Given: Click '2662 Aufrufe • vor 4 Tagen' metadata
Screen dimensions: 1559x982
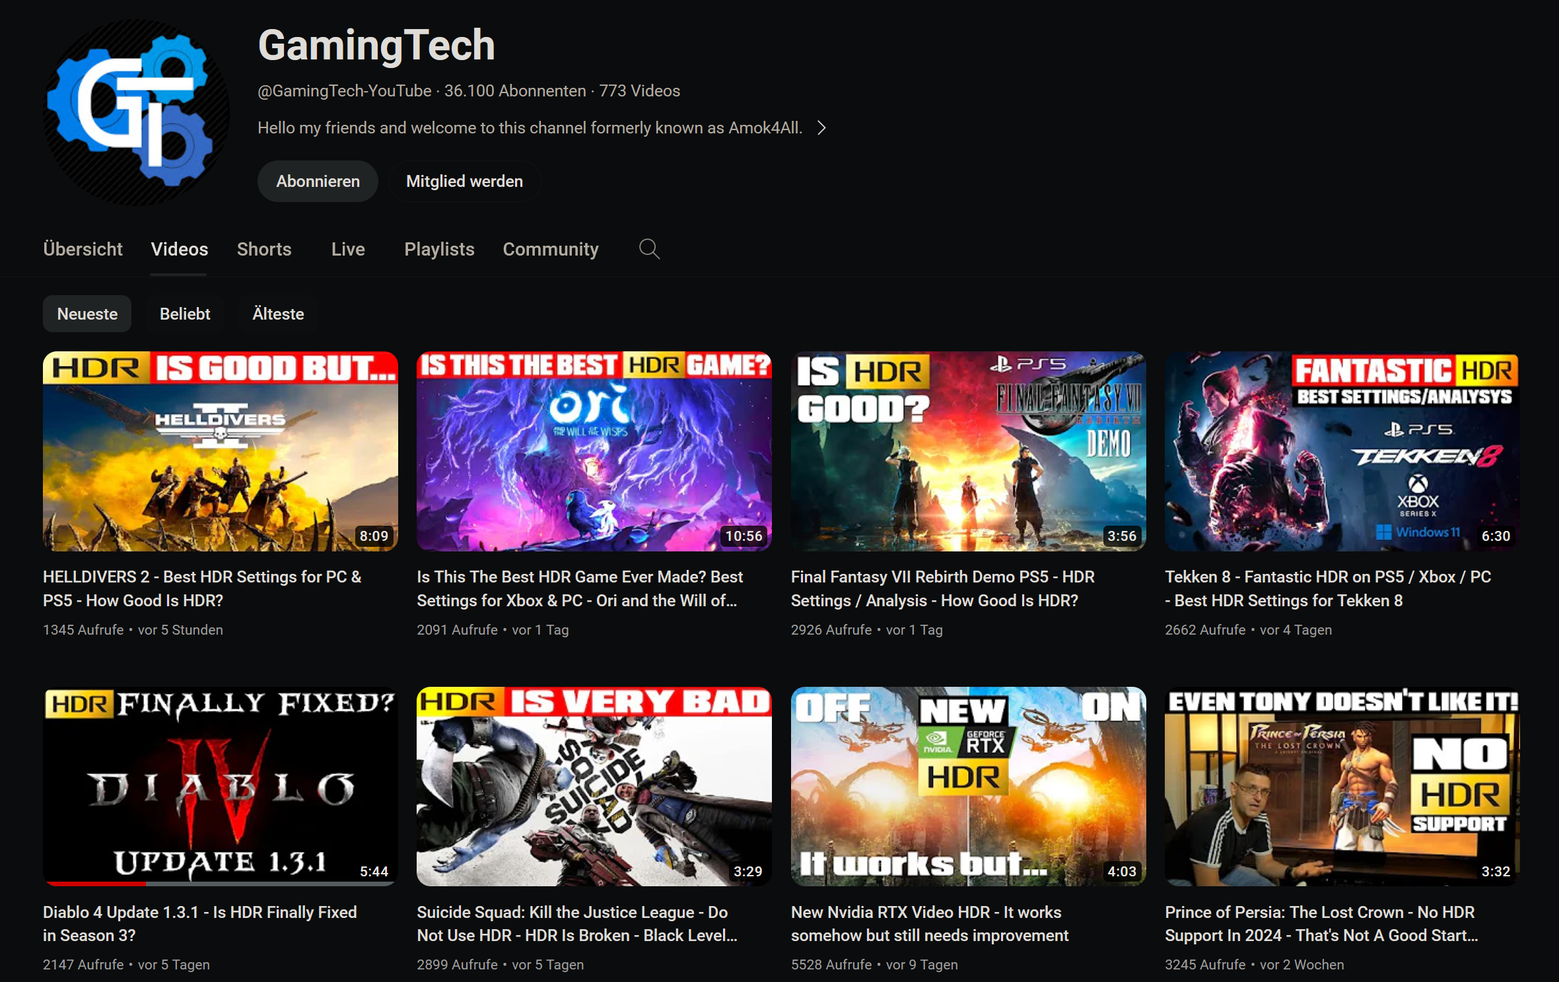Looking at the screenshot, I should tap(1248, 630).
